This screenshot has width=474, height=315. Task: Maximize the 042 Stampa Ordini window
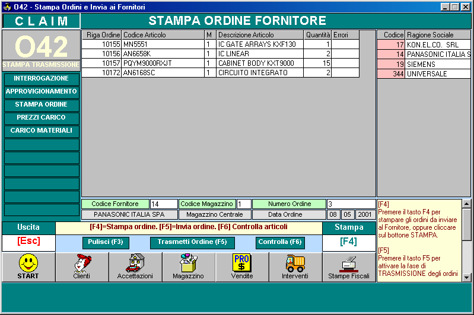[x=454, y=7]
